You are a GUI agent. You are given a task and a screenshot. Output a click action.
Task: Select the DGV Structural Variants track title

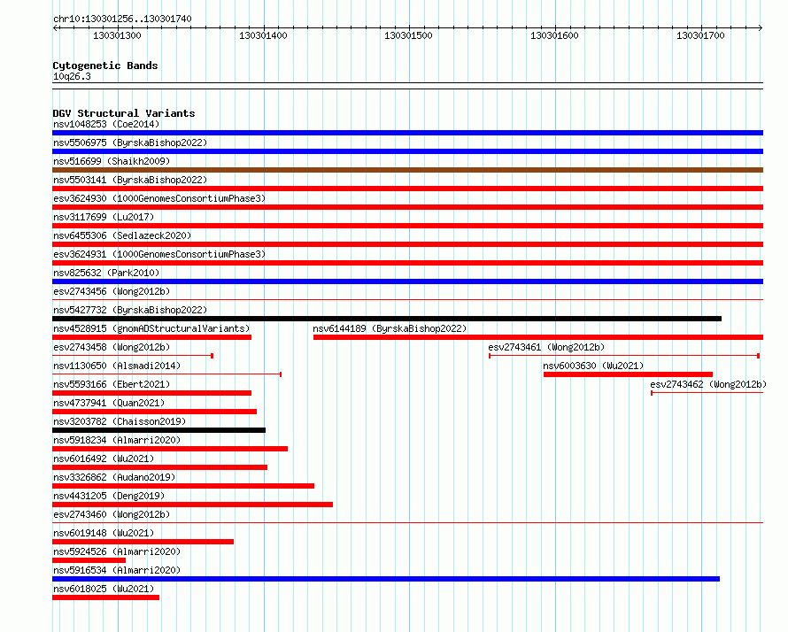pyautogui.click(x=124, y=113)
